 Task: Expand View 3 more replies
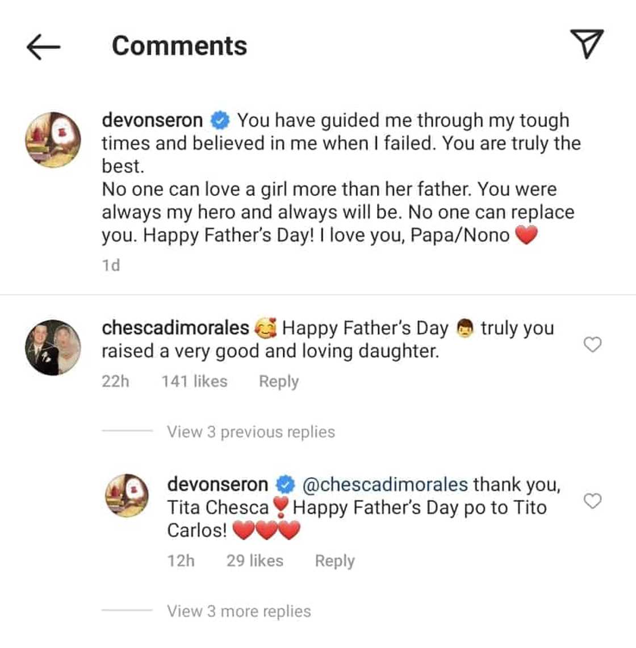238,611
